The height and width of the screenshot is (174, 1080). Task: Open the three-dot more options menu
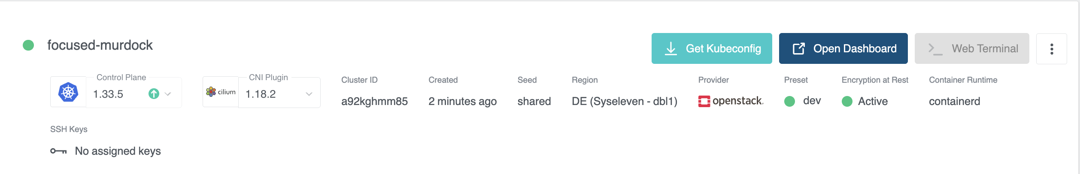point(1051,49)
